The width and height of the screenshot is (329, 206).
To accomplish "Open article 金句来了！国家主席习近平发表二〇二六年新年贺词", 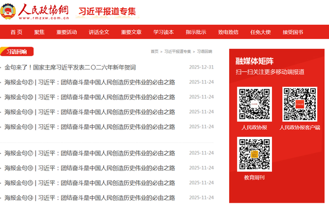I will click(70, 67).
